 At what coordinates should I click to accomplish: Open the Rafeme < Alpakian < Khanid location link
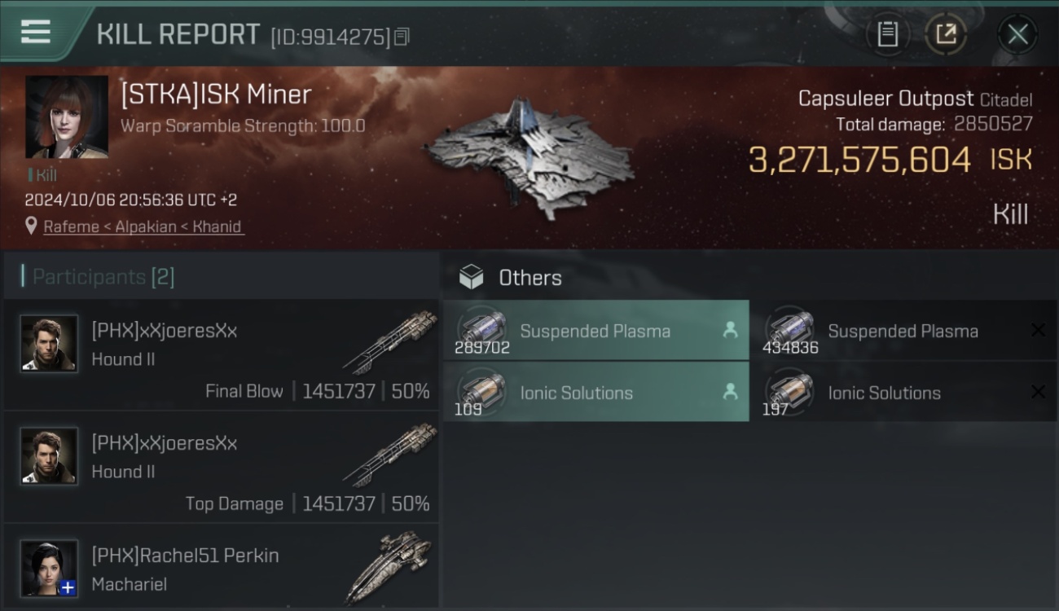[x=143, y=226]
